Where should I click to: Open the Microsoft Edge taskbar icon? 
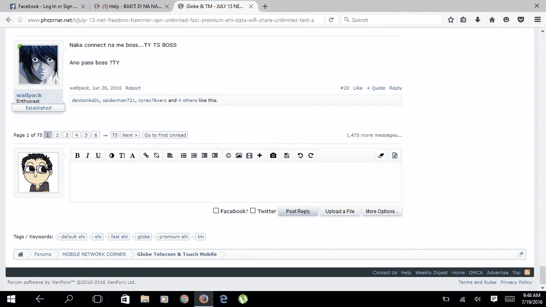[223, 299]
